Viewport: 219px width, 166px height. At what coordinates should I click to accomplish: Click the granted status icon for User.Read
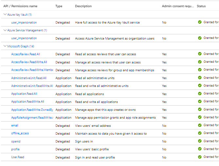[x=200, y=157]
